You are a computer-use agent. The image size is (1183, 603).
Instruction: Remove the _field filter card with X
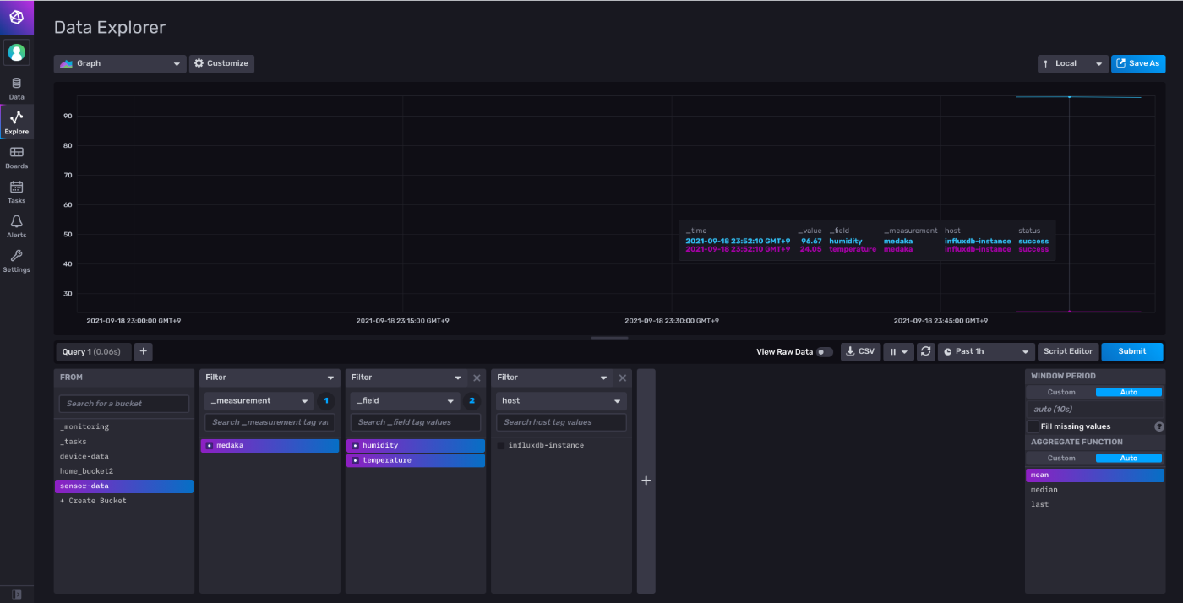coord(477,378)
